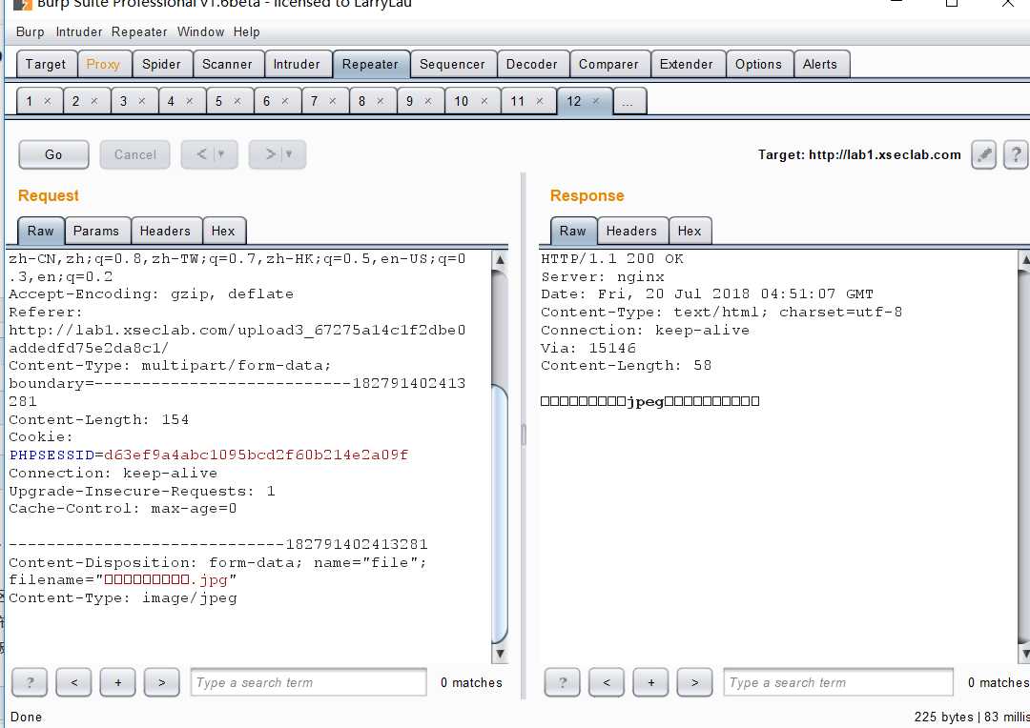Viewport: 1030px width, 728px height.
Task: Focus the request search term field
Action: pos(309,682)
